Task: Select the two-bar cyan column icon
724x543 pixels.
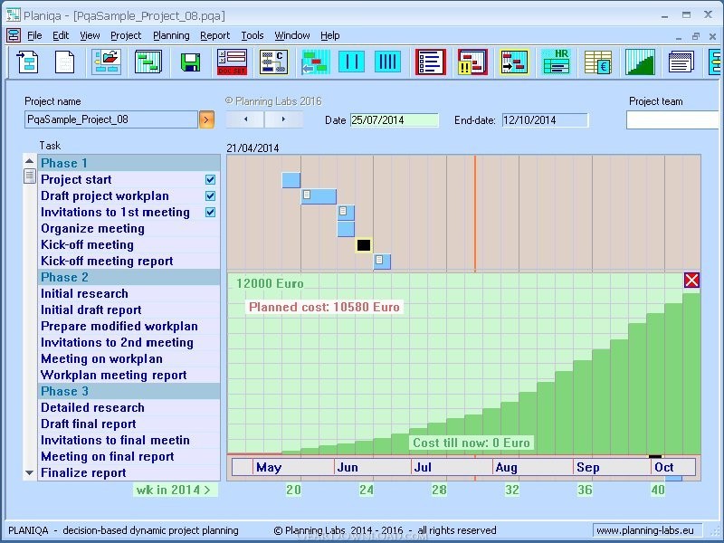Action: (x=351, y=62)
